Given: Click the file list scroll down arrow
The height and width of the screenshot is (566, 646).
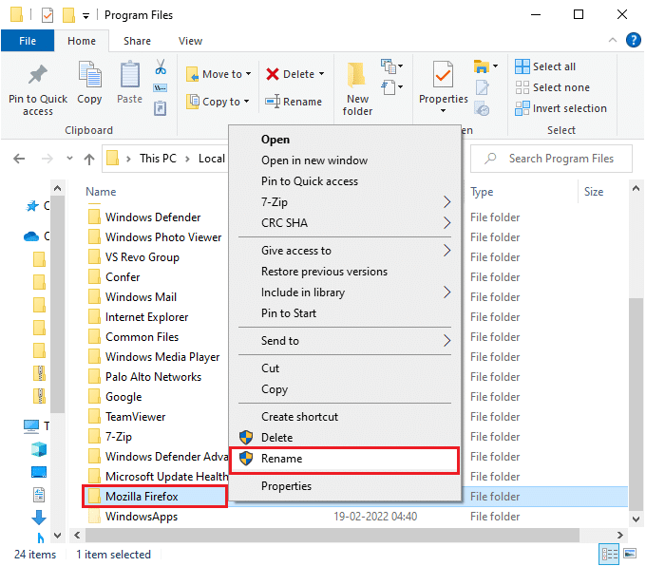Looking at the screenshot, I should (x=636, y=519).
